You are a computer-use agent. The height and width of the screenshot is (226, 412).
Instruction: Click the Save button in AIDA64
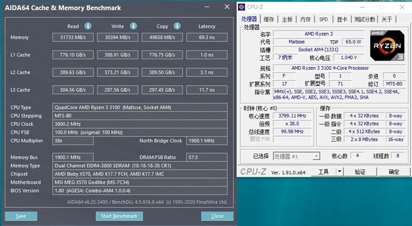(21, 216)
